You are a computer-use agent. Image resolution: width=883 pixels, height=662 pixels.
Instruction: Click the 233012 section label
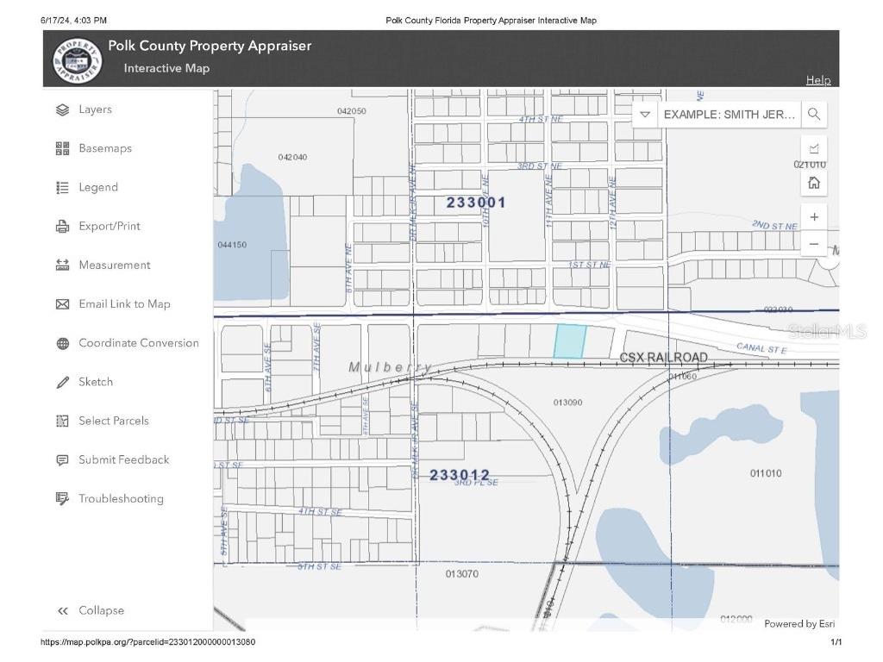(x=460, y=475)
